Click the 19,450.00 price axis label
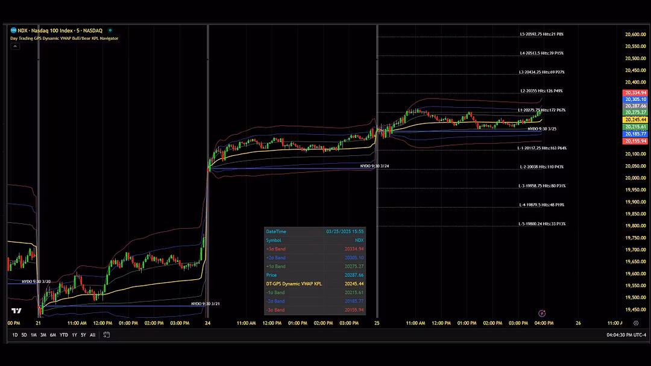 click(x=635, y=309)
